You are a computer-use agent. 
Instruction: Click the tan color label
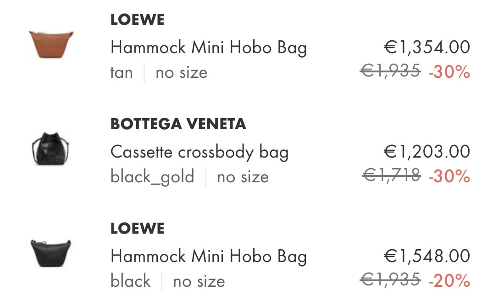[x=122, y=72]
